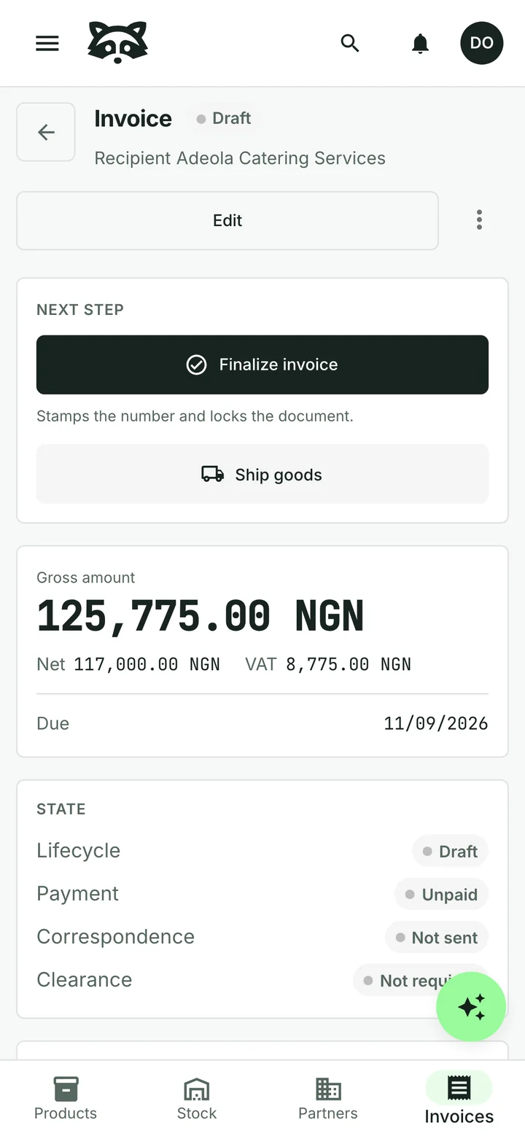Screen dimensions: 525x1136
Task: Switch to the Products tab
Action: pos(66,1099)
